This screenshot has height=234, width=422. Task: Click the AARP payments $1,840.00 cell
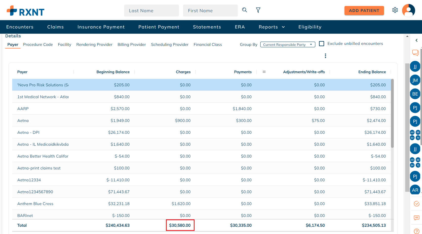click(x=242, y=109)
